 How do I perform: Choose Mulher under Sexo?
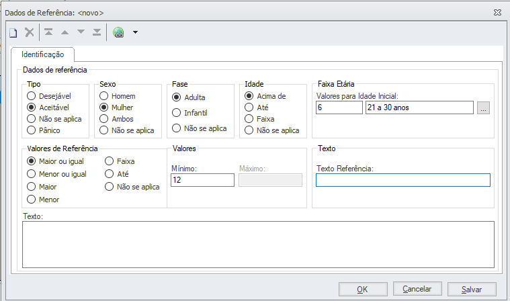point(116,107)
